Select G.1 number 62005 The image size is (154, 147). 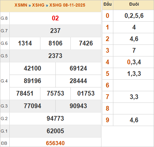tap(55, 131)
